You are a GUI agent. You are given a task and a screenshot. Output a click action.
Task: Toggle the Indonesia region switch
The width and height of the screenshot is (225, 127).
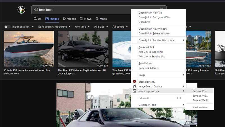click(x=7, y=27)
